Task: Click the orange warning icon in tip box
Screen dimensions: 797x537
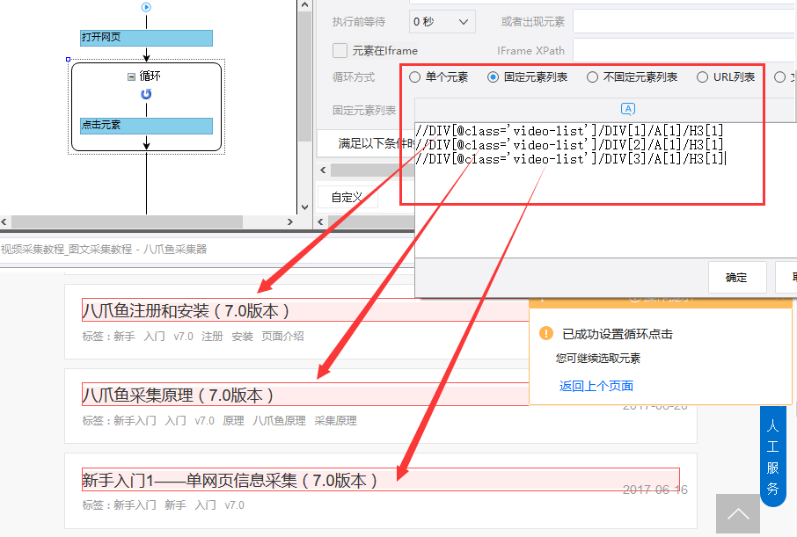Action: (546, 334)
